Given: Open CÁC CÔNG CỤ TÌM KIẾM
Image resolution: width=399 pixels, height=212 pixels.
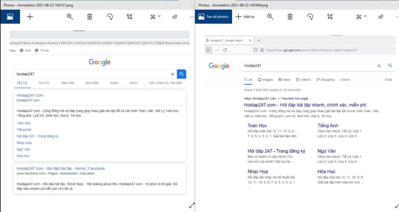Looking at the screenshot, I should coord(166,83).
